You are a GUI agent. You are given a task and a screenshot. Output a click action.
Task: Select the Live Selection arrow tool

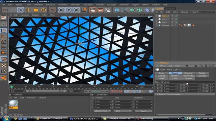21,10
